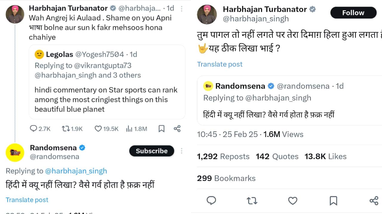
Task: Subscribe to Randomsena
Action: 152,151
